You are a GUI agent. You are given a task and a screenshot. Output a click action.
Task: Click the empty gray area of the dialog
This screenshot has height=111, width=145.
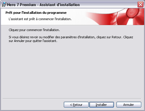pyautogui.click(x=72, y=70)
